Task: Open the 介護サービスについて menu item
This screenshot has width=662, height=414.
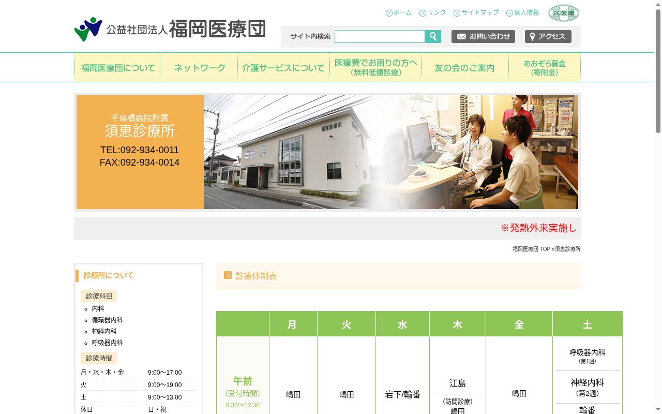Action: click(284, 67)
